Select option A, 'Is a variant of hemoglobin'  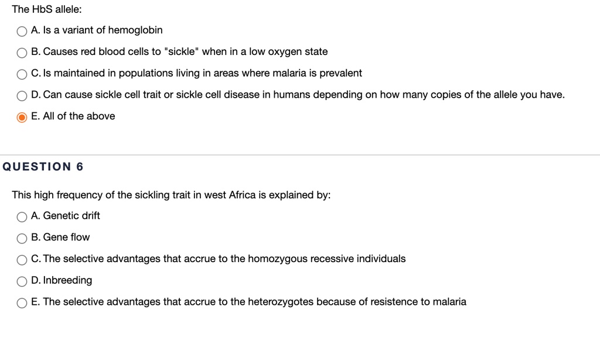click(22, 30)
